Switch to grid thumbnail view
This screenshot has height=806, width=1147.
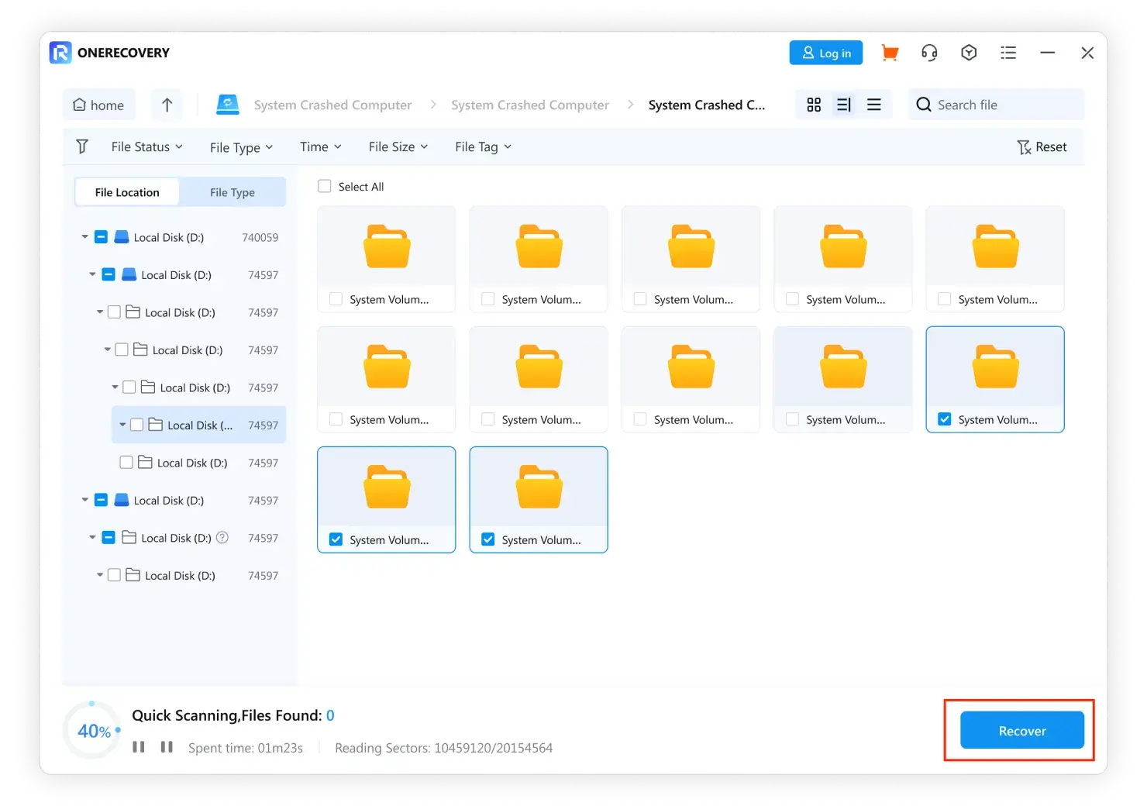click(814, 105)
